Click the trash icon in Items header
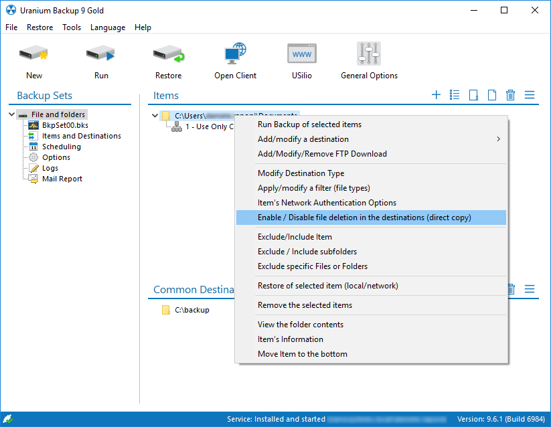Screen dimensions: 551x427 tap(510, 95)
